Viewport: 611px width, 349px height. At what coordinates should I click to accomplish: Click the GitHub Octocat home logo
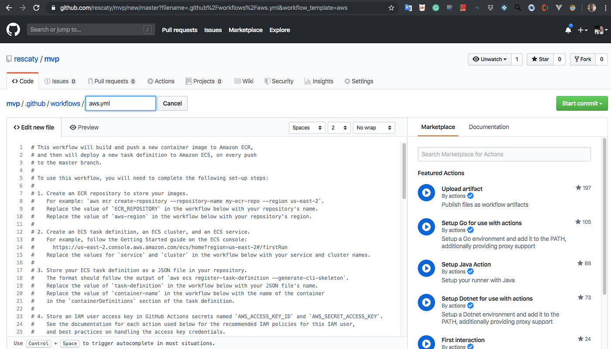point(13,30)
